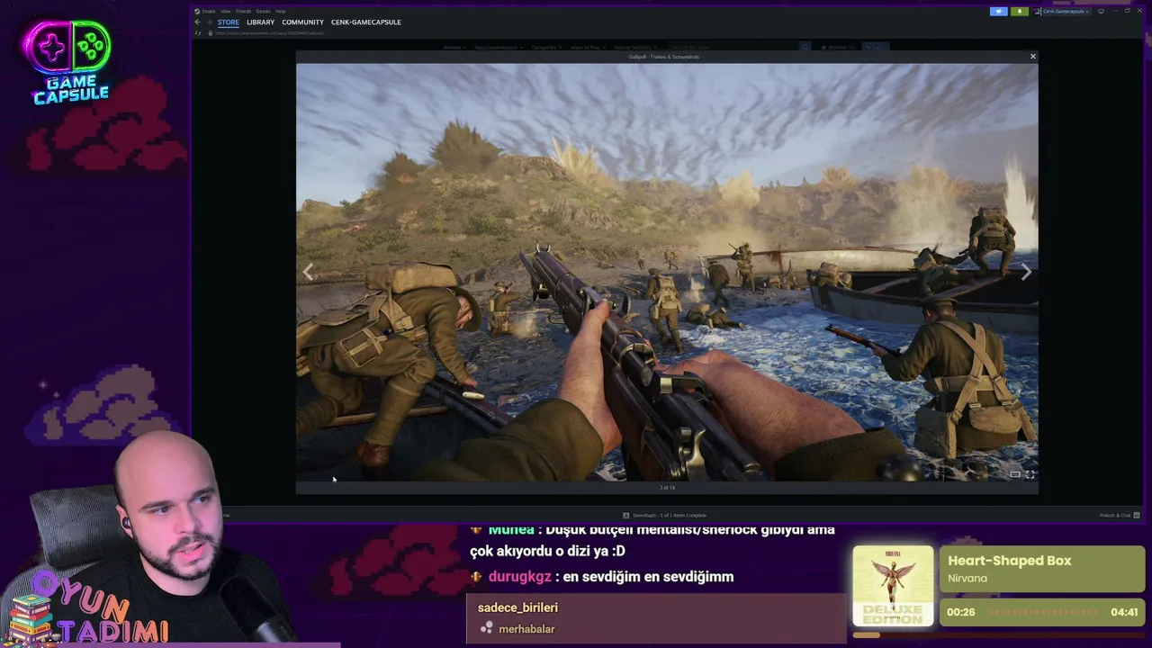The width and height of the screenshot is (1152, 648).
Task: Open the Friends menu
Action: 243,11
